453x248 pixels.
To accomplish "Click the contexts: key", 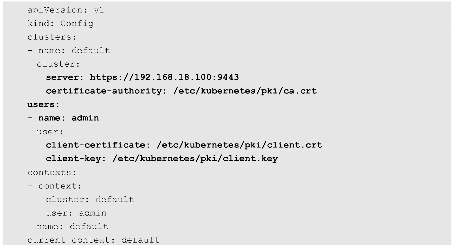I will pos(52,172).
